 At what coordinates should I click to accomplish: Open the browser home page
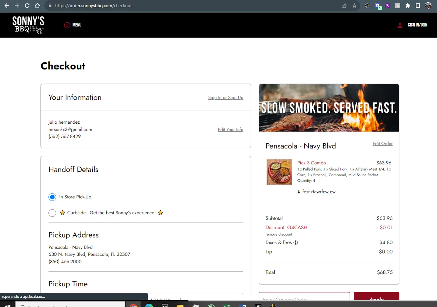pyautogui.click(x=37, y=6)
